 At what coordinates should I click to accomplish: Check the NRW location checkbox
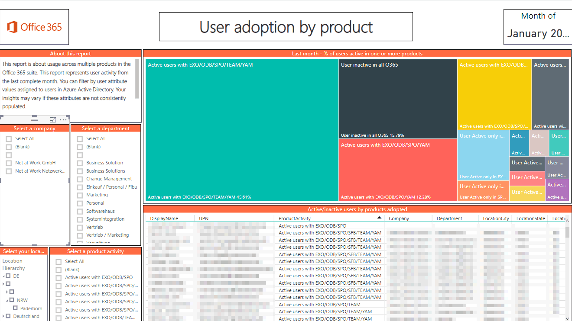coord(12,300)
